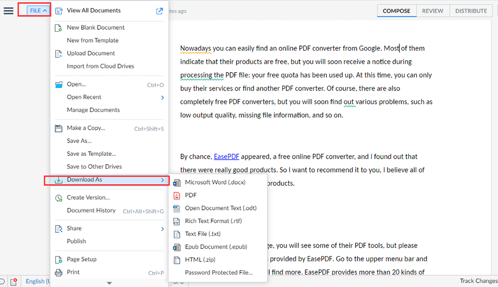Click the Microsoft Word (.docx) icon
Screen dimensions: 498x287
176,183
